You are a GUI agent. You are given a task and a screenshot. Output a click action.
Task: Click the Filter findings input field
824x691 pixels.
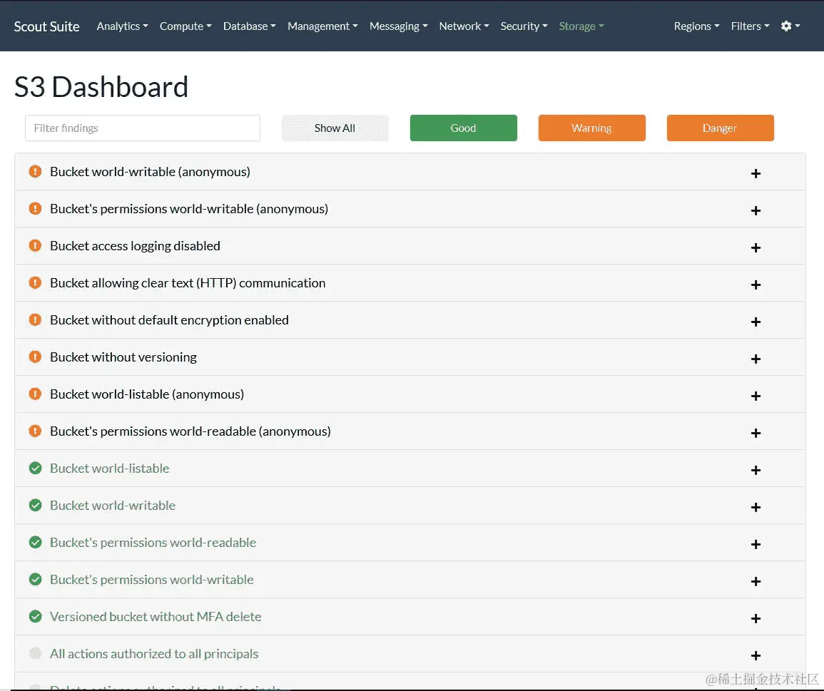pyautogui.click(x=143, y=128)
